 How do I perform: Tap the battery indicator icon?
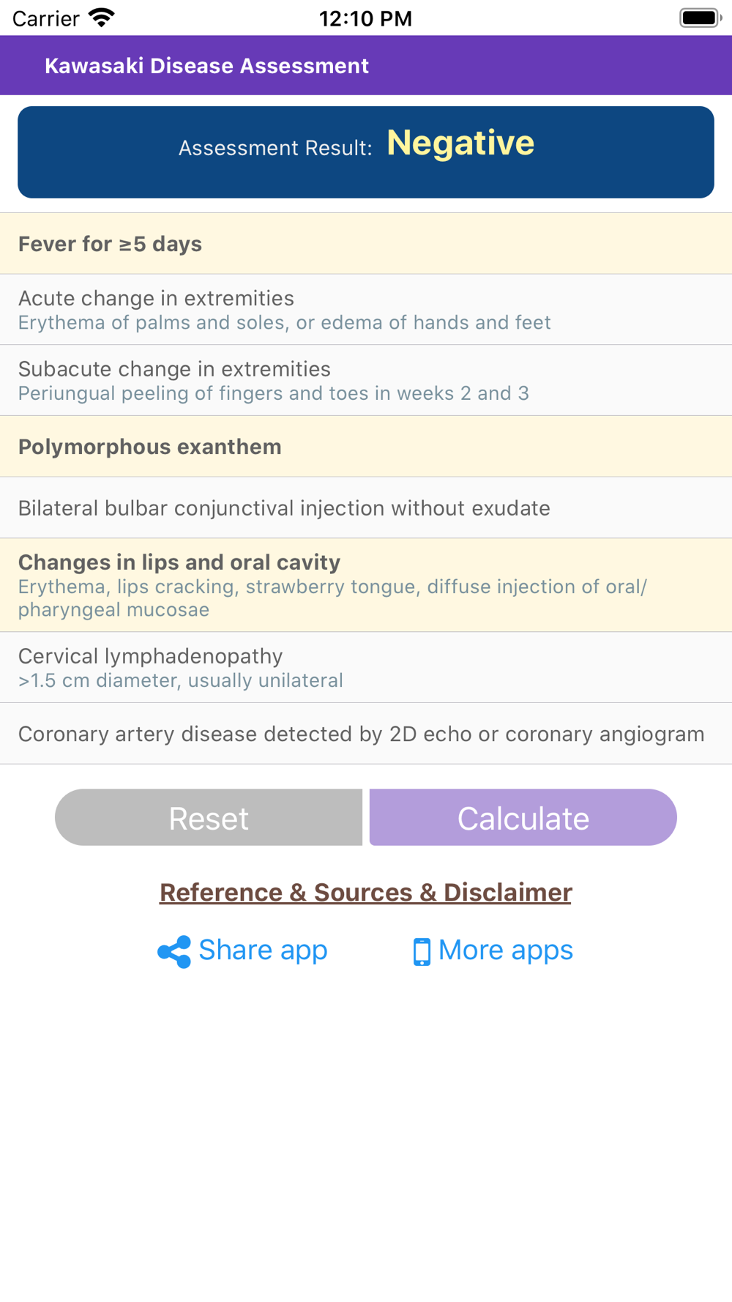(701, 18)
